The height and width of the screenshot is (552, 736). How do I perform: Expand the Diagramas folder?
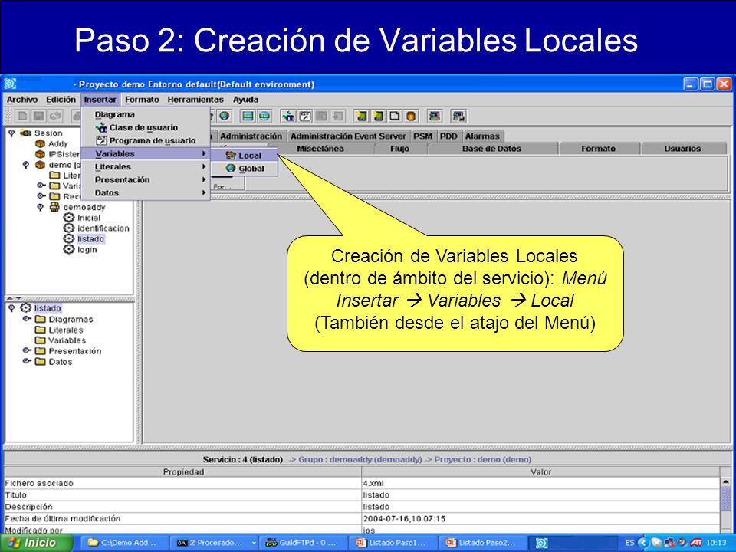point(27,319)
